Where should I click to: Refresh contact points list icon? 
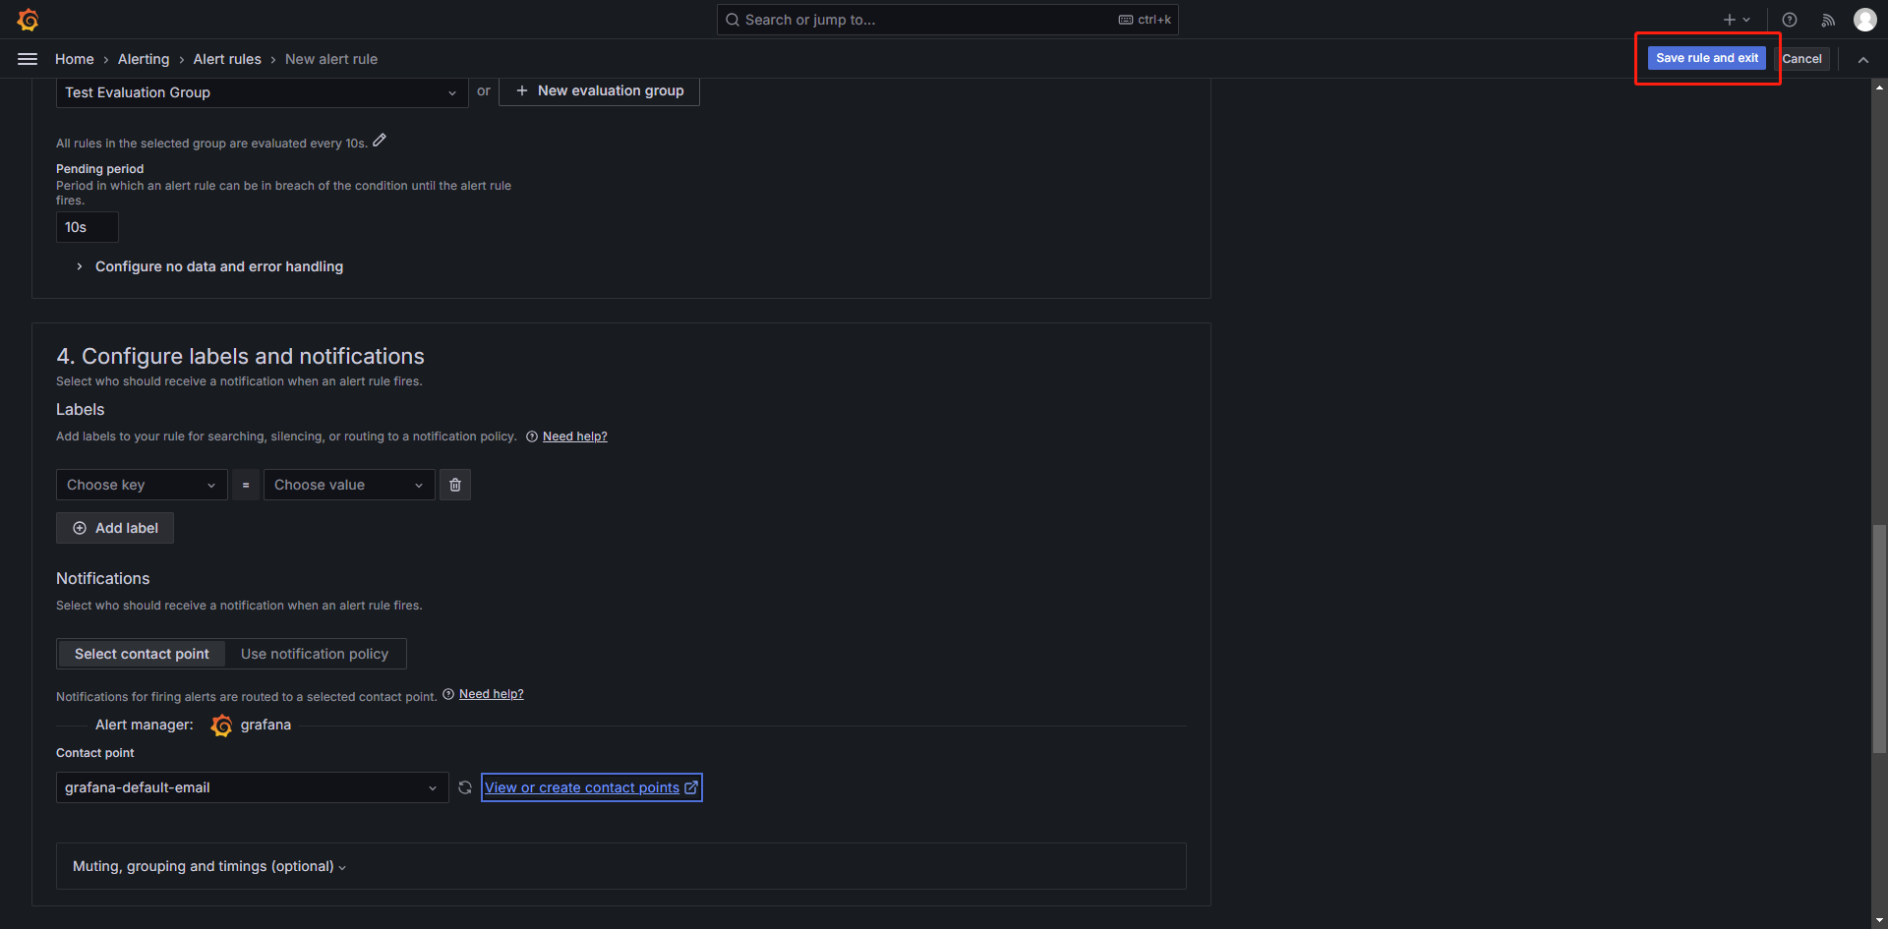point(465,787)
